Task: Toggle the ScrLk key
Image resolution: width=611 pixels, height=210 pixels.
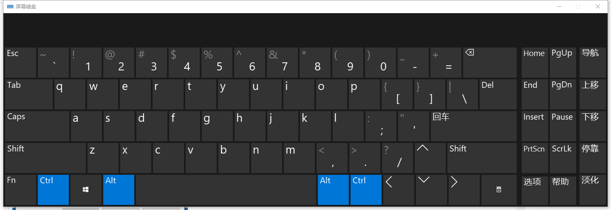Action: click(563, 158)
